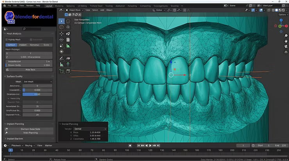Select the Implant toggle option
Screen dimensions: 289x161
23,45
